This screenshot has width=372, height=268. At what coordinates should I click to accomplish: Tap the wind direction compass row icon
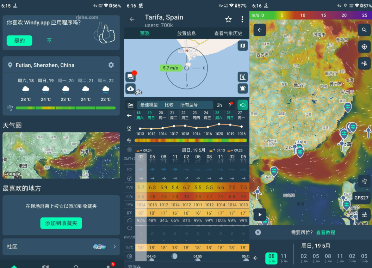coord(130,178)
